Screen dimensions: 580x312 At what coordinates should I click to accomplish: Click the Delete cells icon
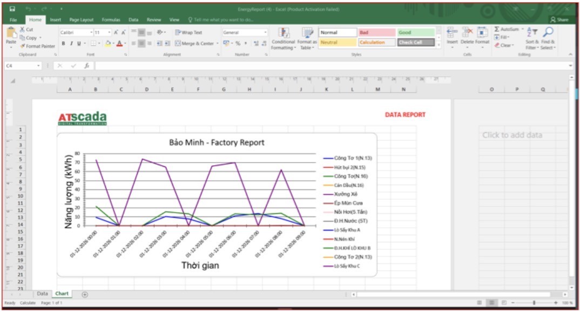click(x=467, y=33)
